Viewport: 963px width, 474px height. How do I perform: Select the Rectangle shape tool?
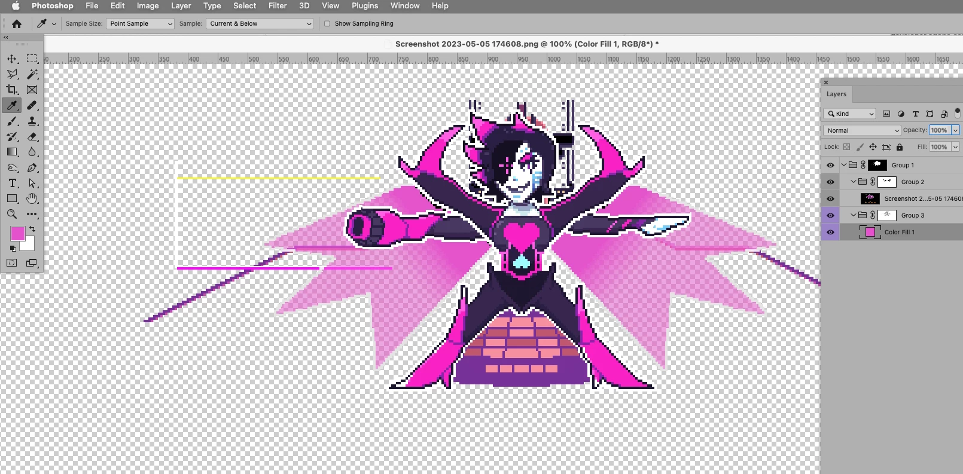click(12, 198)
